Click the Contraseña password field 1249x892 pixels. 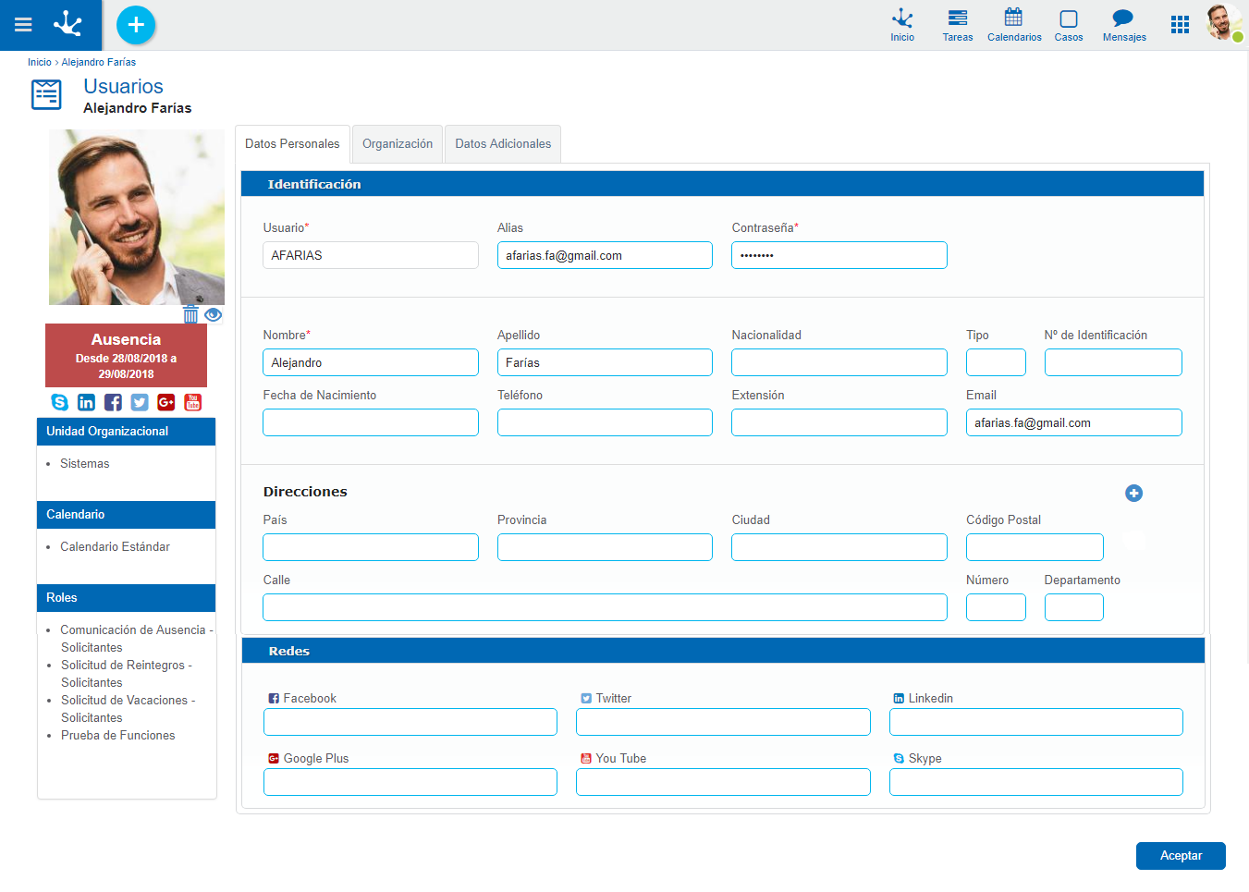[x=839, y=255]
